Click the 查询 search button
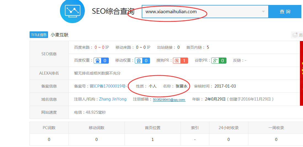The height and width of the screenshot is (147, 303). coord(285,12)
